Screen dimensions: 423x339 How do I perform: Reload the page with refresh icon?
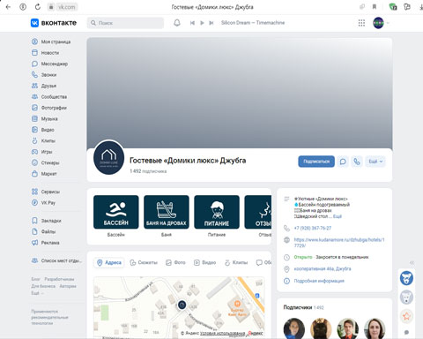pyautogui.click(x=38, y=7)
